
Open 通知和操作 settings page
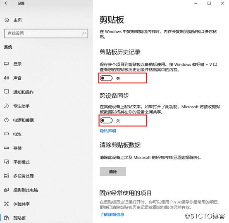(x=24, y=92)
